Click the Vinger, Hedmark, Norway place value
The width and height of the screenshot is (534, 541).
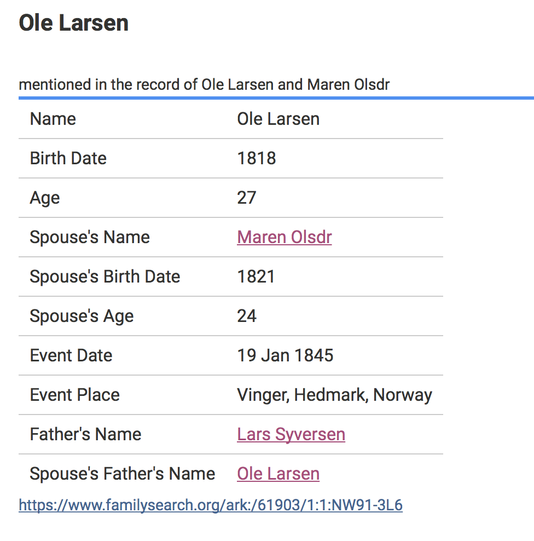coord(334,395)
